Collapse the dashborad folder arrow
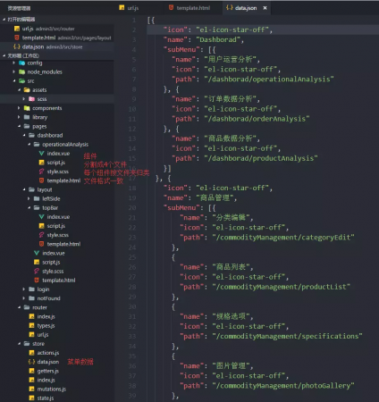This screenshot has width=379, height=402. (x=24, y=135)
